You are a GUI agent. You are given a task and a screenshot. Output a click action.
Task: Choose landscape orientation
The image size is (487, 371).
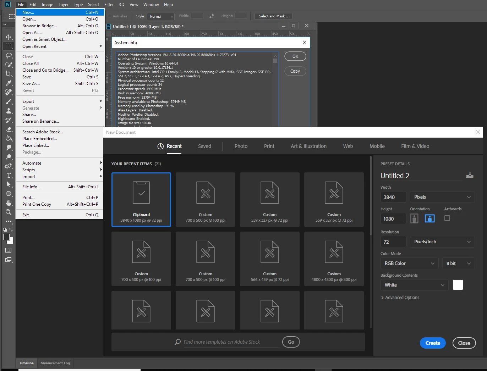pyautogui.click(x=430, y=218)
